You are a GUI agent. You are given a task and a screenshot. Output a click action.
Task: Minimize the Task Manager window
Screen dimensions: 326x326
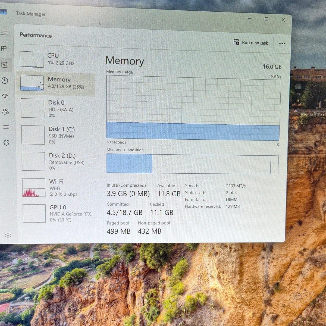coord(250,18)
